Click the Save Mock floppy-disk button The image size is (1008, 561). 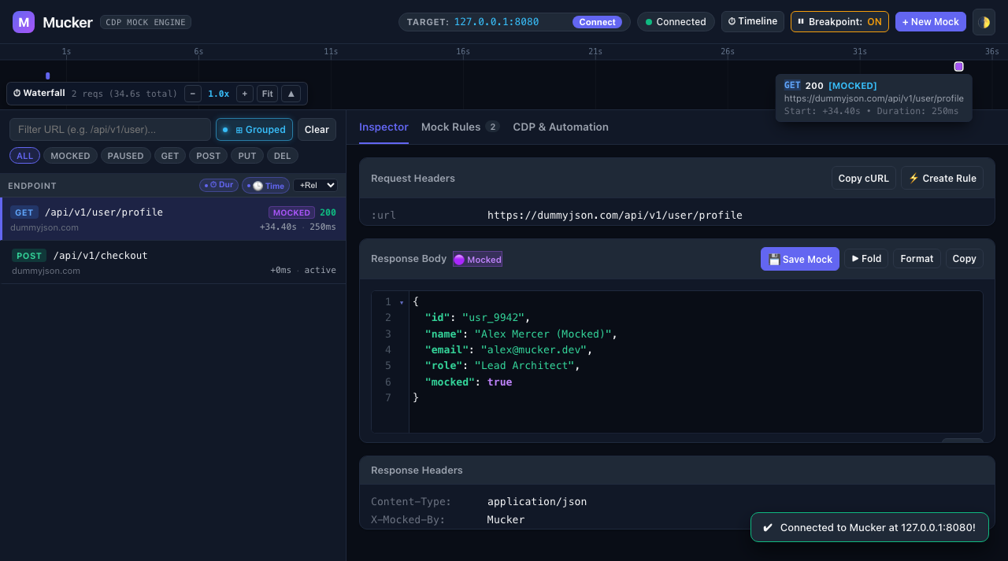click(x=800, y=259)
